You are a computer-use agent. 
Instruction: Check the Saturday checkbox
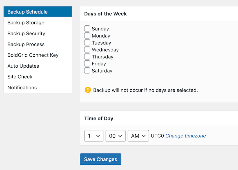click(87, 70)
